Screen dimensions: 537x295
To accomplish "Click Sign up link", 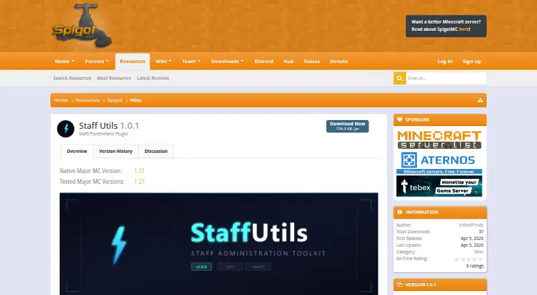I will pyautogui.click(x=472, y=61).
